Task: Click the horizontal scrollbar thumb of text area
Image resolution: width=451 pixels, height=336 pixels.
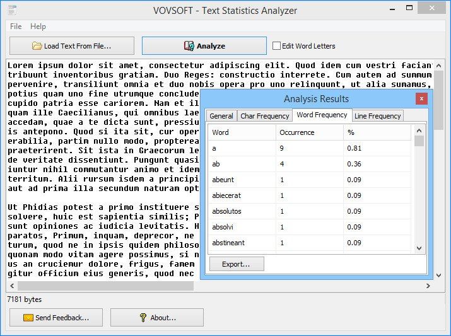Action: (105, 286)
